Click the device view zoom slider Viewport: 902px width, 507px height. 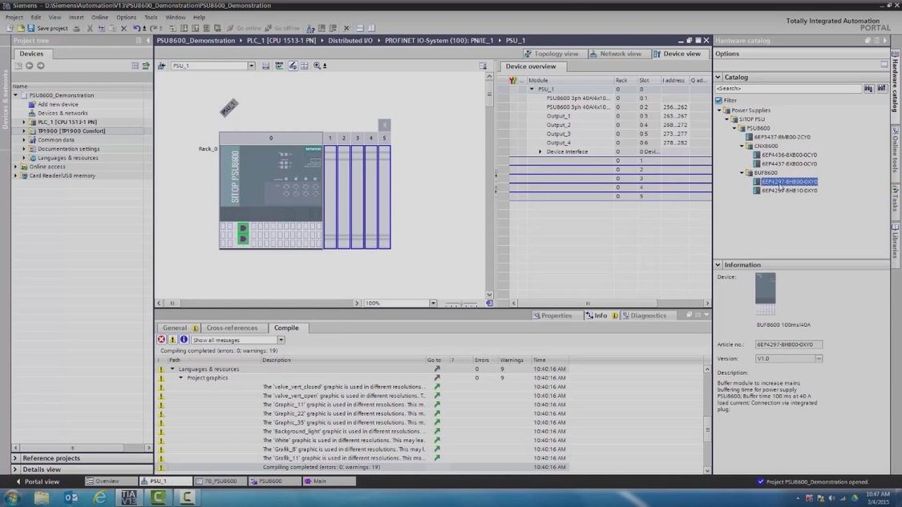pyautogui.click(x=461, y=304)
